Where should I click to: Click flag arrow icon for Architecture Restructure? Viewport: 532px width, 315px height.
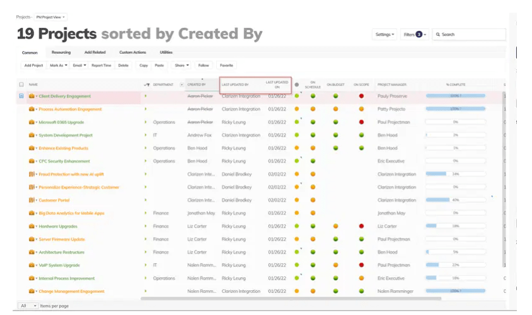(145, 252)
